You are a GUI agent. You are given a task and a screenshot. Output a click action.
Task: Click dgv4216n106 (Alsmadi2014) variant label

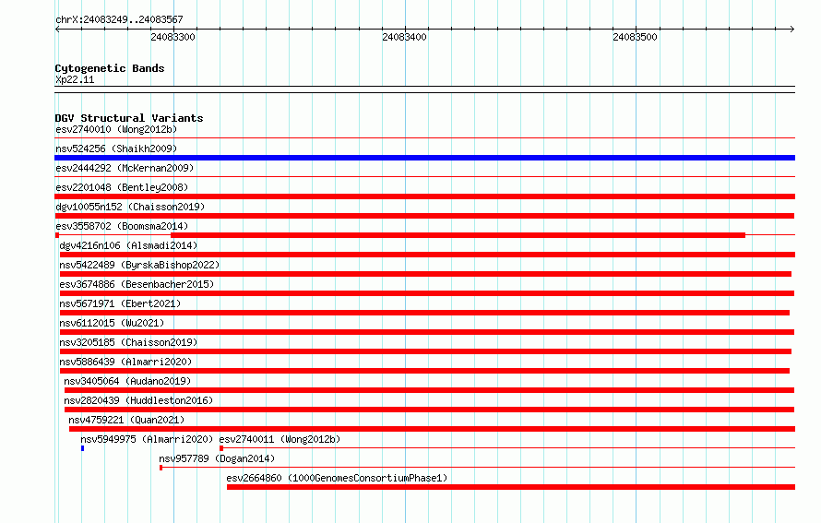129,245
